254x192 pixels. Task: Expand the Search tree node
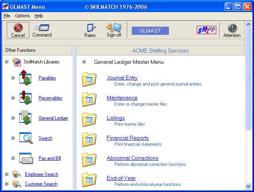[13, 138]
